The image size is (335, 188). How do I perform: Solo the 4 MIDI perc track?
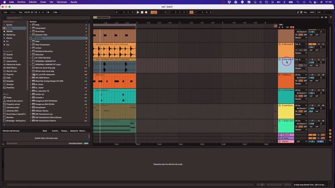[x=319, y=75]
